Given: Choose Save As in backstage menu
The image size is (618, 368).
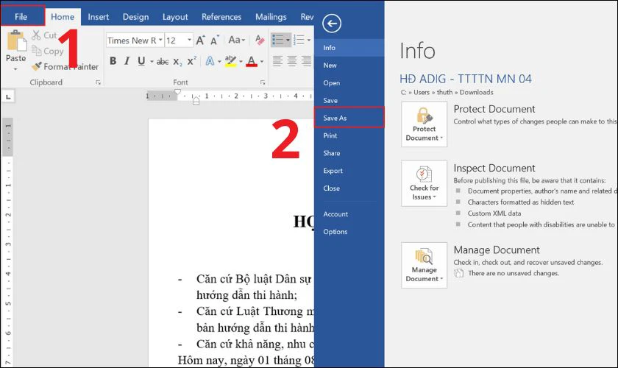Looking at the screenshot, I should tap(349, 118).
